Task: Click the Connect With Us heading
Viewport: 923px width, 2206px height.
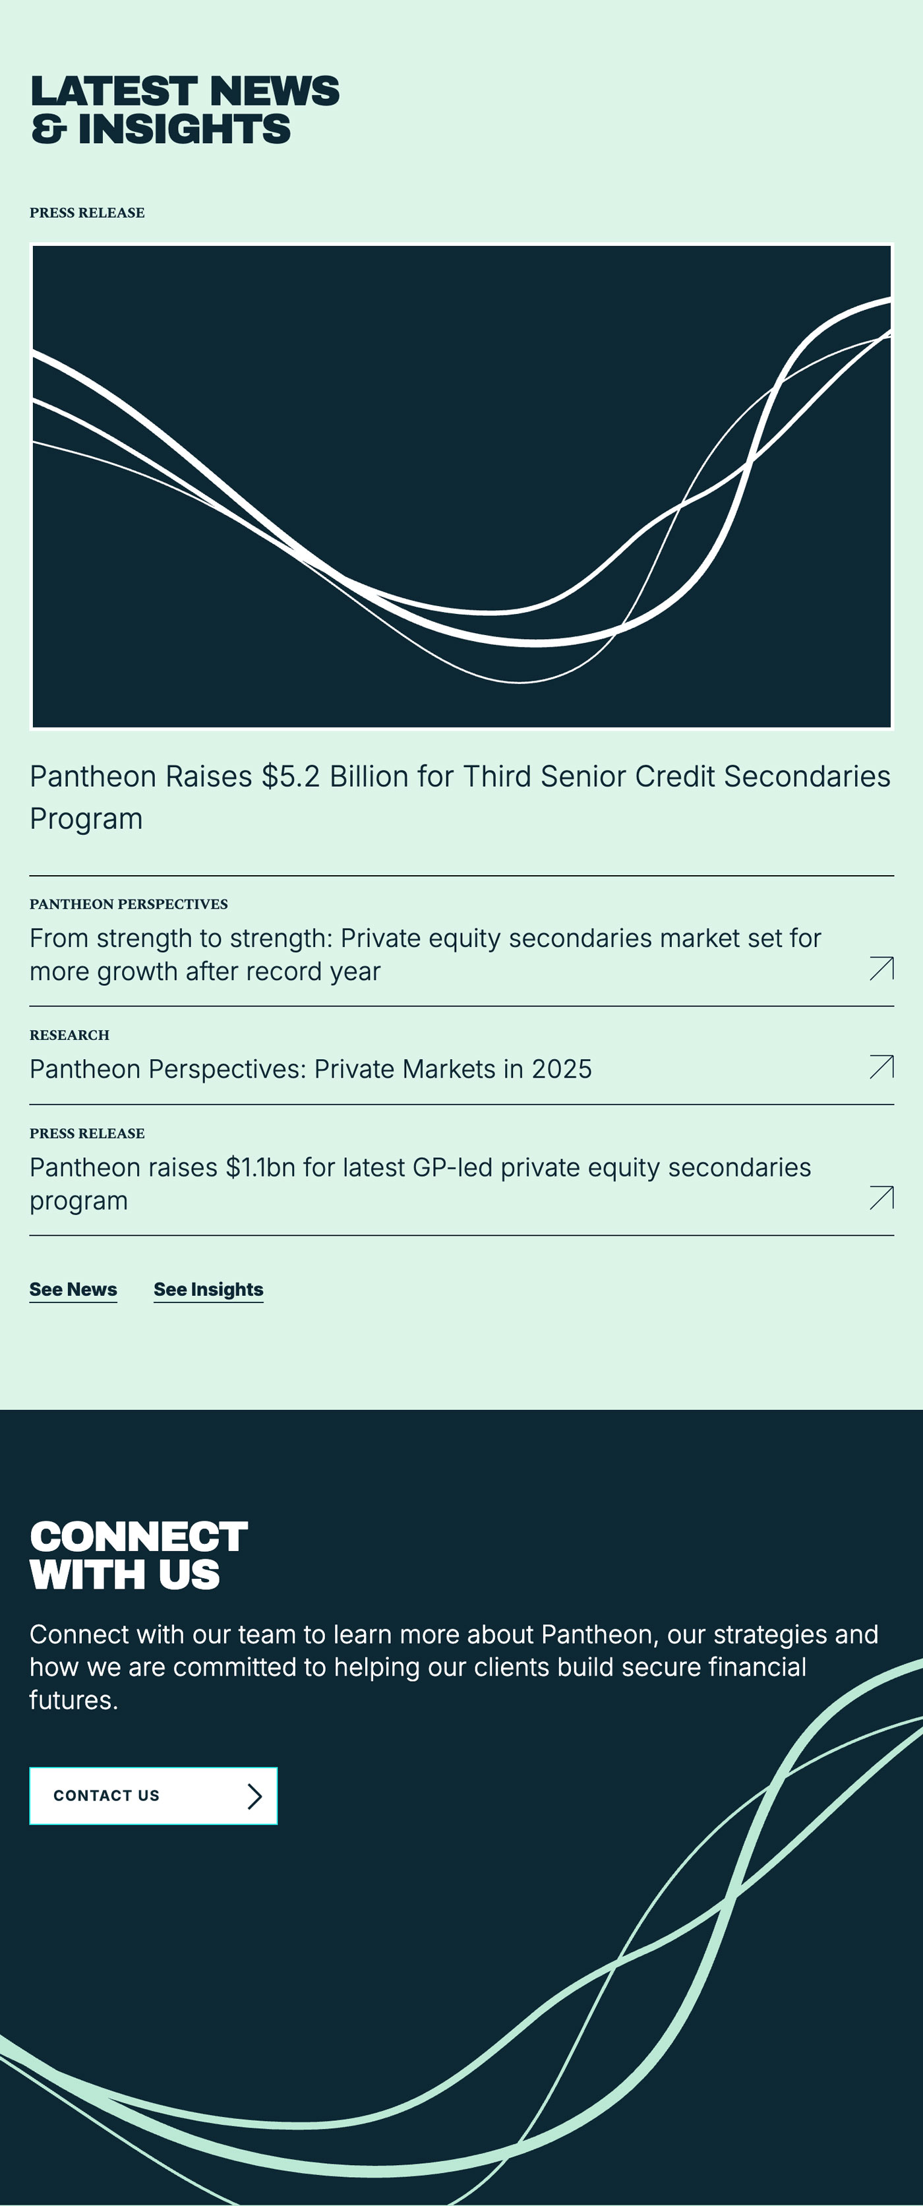Action: tap(138, 1555)
